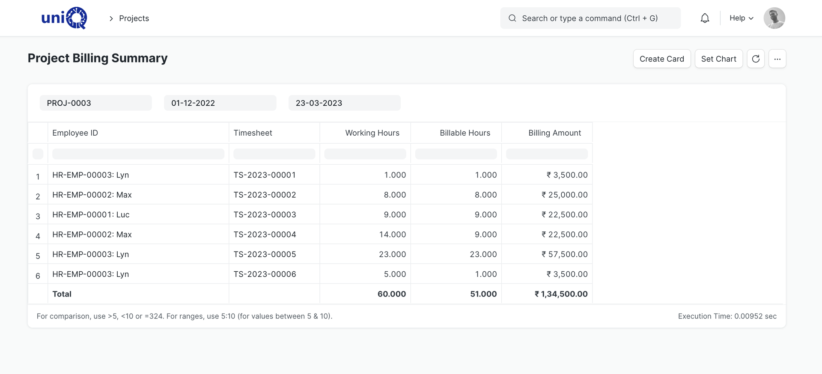This screenshot has height=374, width=822.
Task: Change the 01-12-2022 from date
Action: [220, 103]
